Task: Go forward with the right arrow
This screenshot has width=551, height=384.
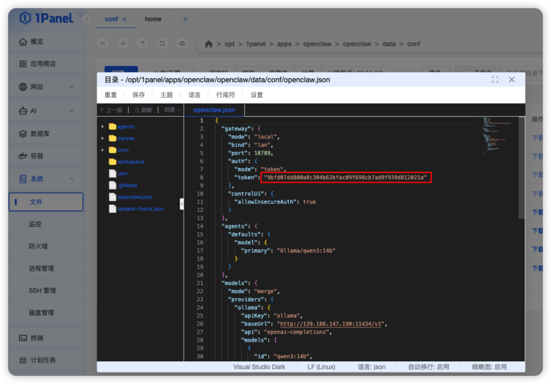Action: pos(123,43)
